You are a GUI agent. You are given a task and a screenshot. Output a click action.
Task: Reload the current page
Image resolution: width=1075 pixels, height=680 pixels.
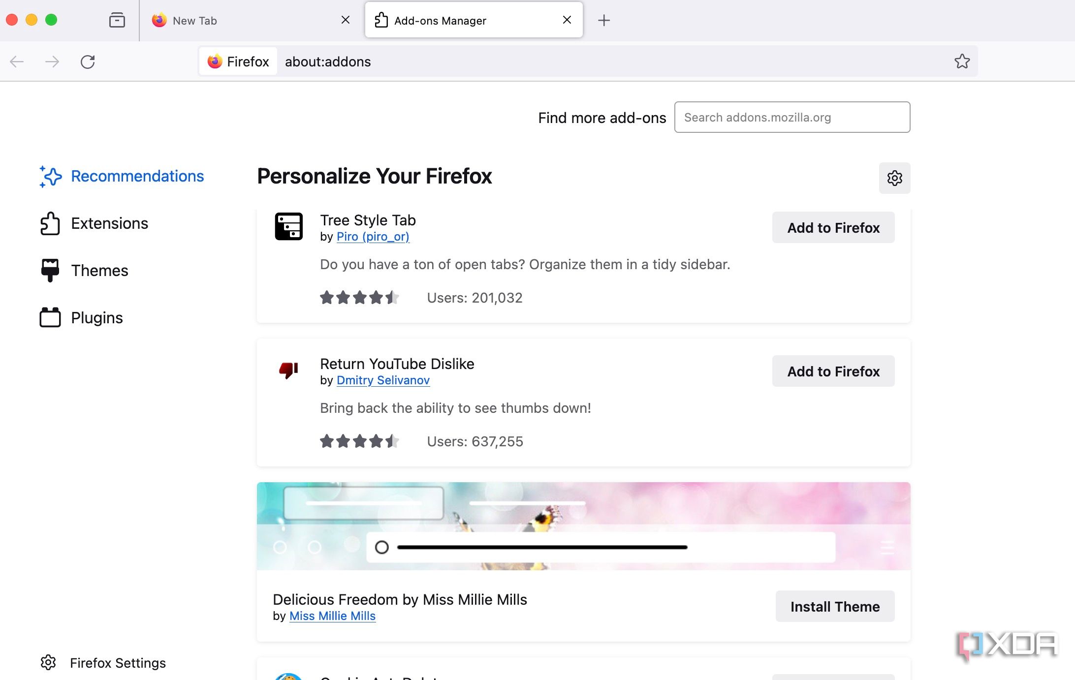88,62
